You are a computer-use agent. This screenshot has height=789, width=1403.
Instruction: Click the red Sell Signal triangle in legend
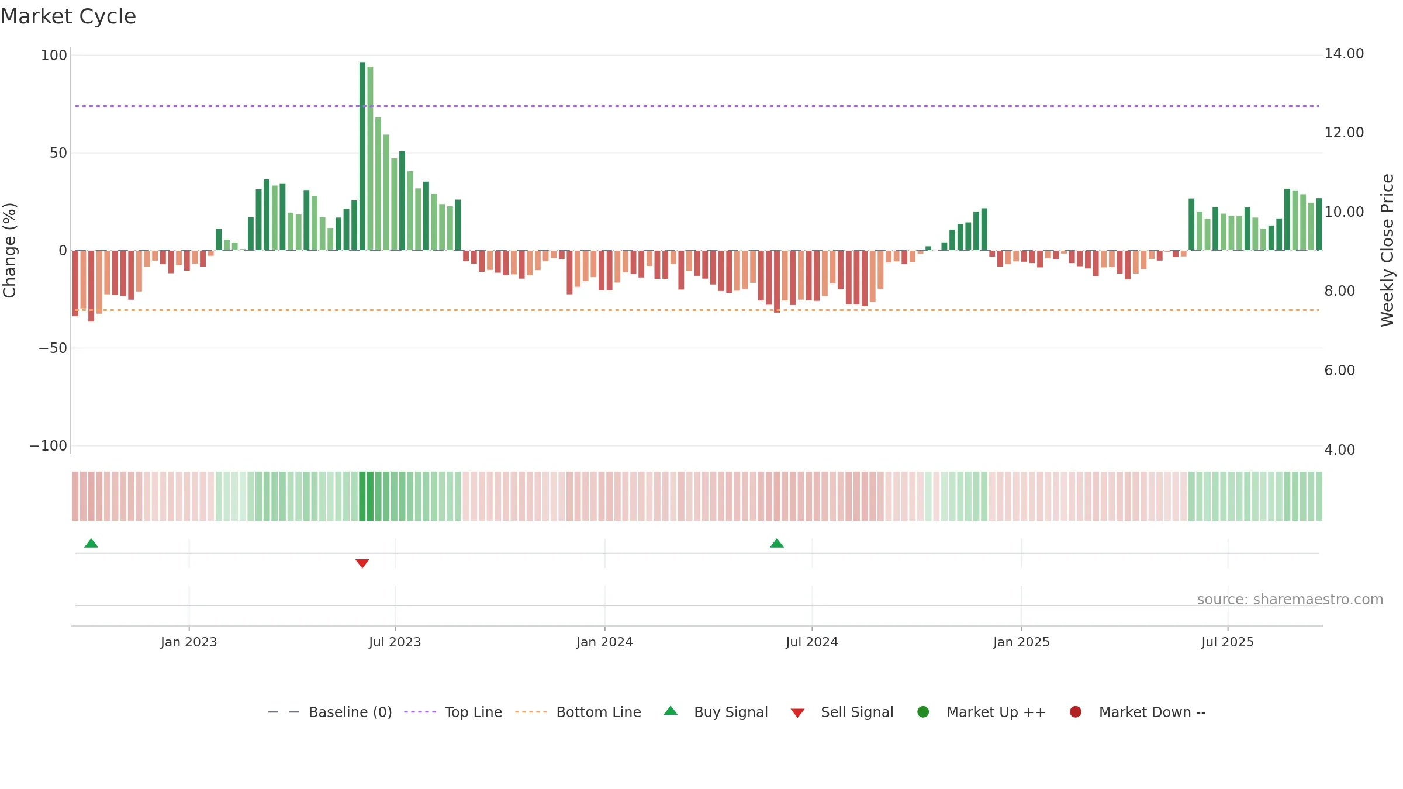point(797,713)
